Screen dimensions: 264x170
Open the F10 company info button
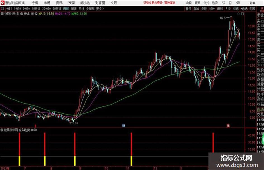(228, 9)
